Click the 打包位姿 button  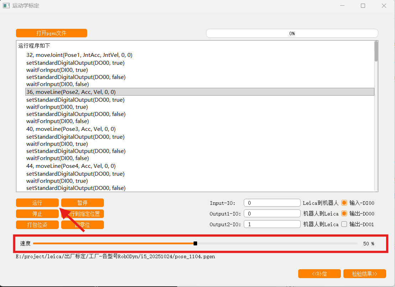click(x=37, y=224)
